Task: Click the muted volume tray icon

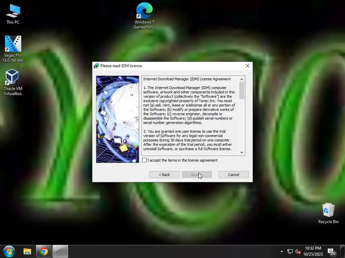Action: pos(298,251)
